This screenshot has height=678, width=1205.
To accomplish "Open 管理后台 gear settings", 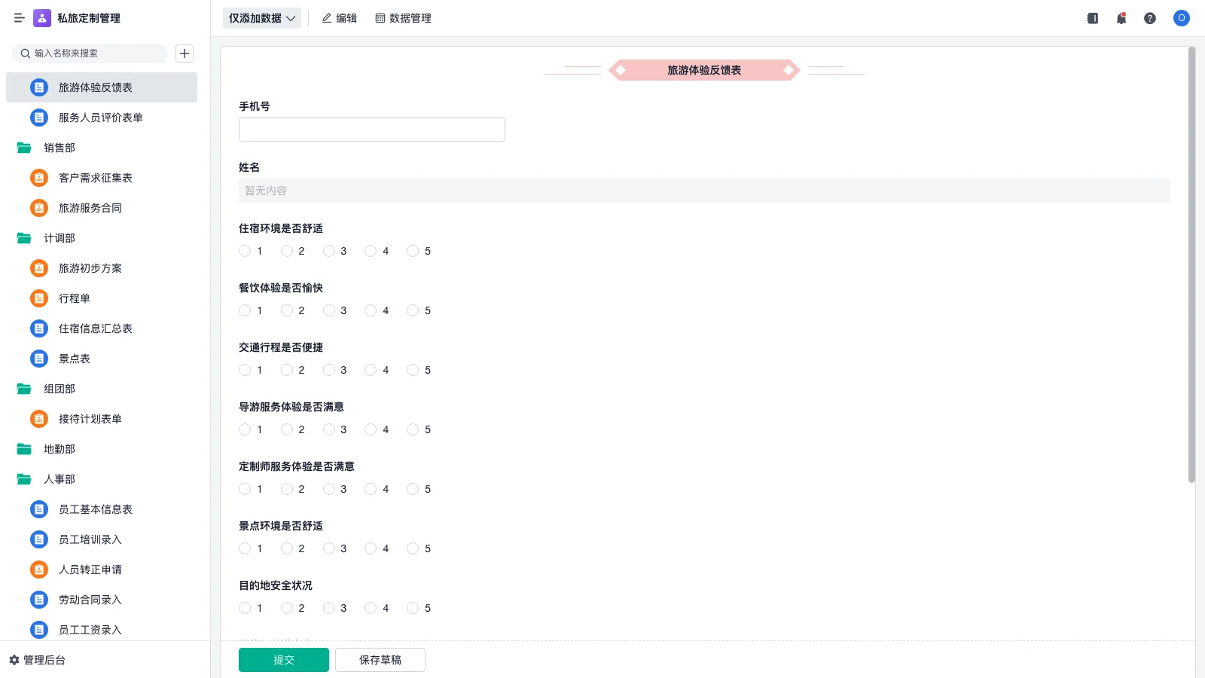I will pyautogui.click(x=38, y=660).
